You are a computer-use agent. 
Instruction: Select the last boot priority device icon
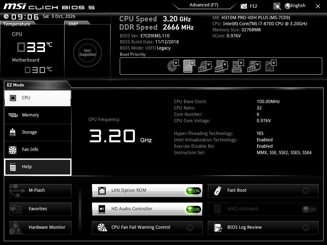[270, 66]
